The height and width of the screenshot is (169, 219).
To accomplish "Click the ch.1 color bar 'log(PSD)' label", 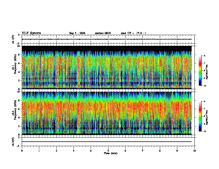I will pos(207,72).
